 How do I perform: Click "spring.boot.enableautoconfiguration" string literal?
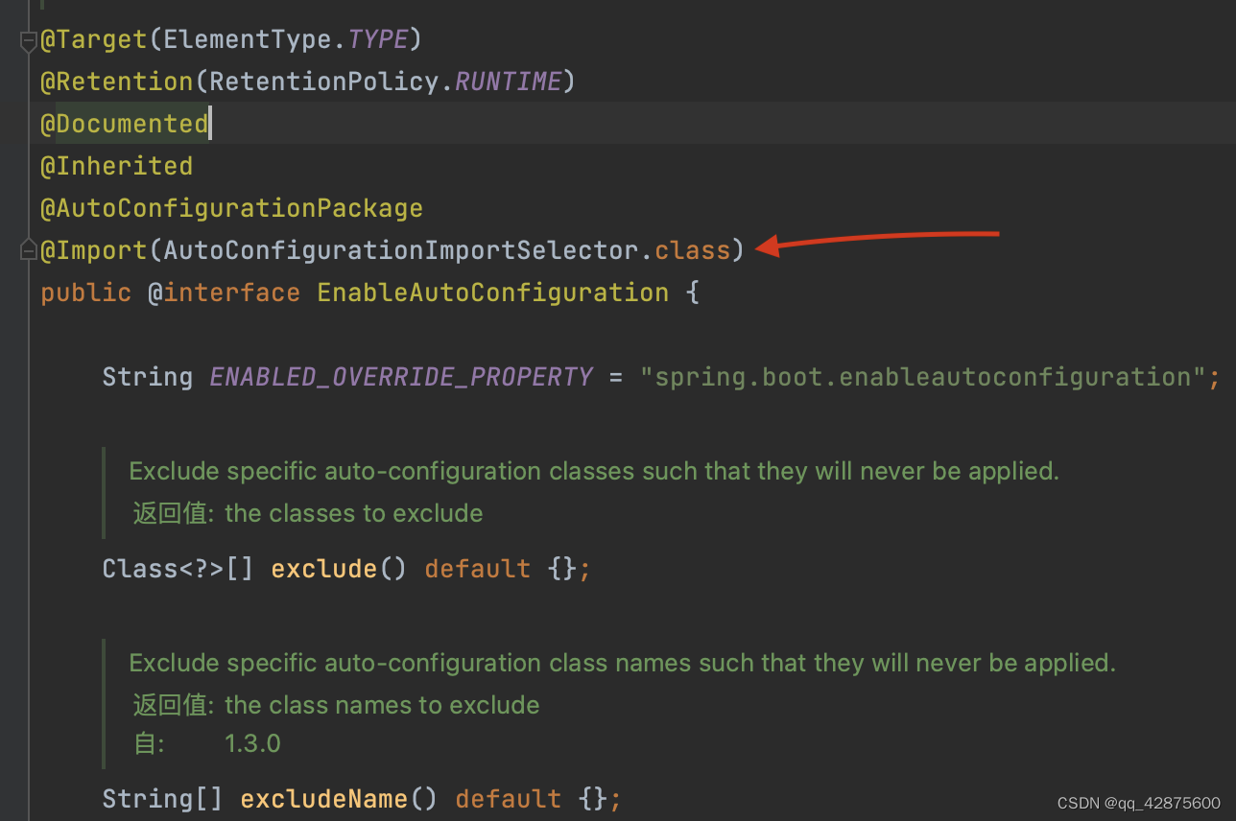click(922, 377)
